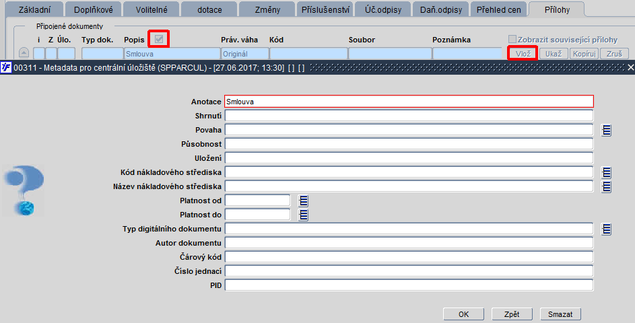Click the Poznámka column header

pos(452,40)
